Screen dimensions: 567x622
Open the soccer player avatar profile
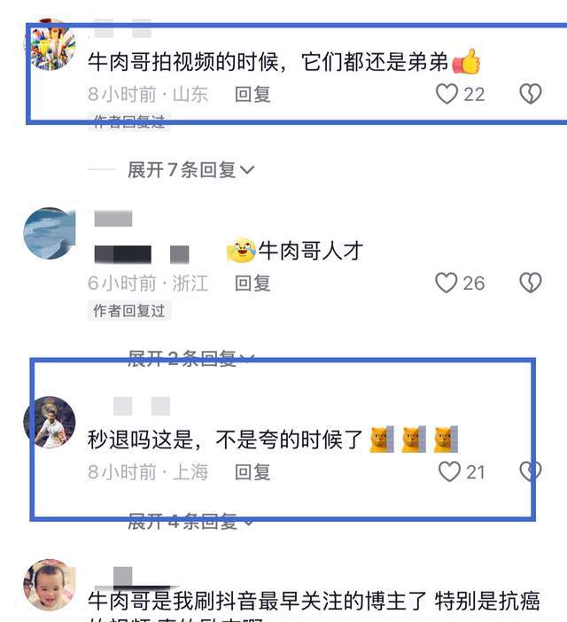pos(50,422)
